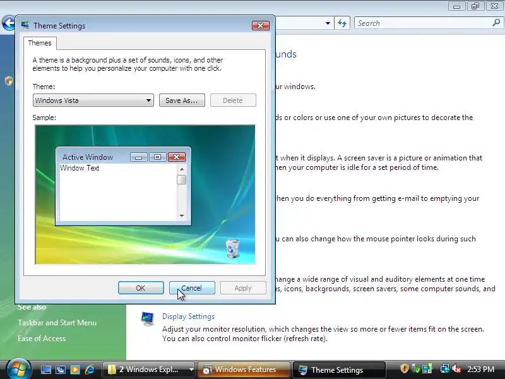Click the Safely Remove Hardware tray icon
Screen dimensions: 505x379
(416, 369)
